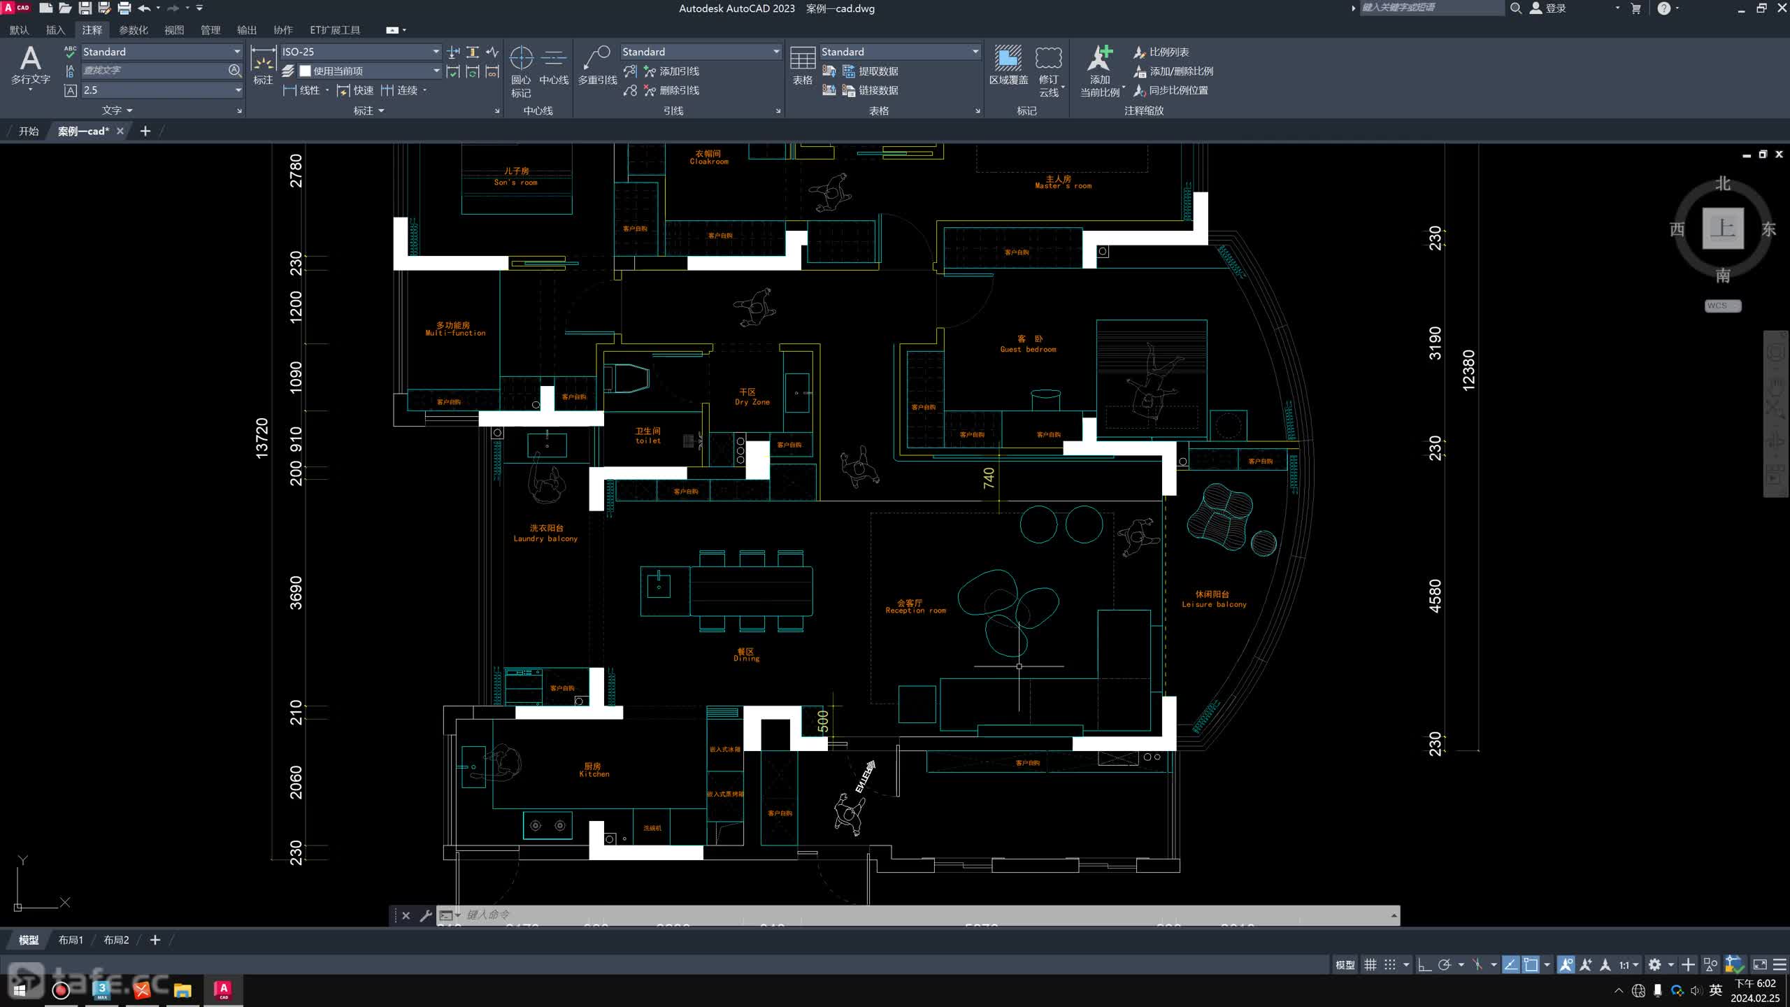The height and width of the screenshot is (1007, 1790).
Task: Expand the 文字 panel
Action: pos(117,110)
